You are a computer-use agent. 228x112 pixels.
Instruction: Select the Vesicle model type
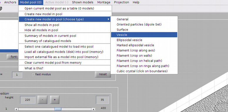click(144, 35)
